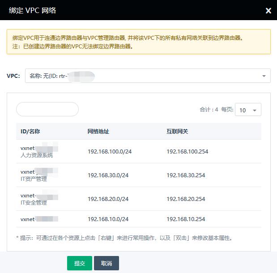The height and width of the screenshot is (273, 277).
Task: Click the search box above the table
Action: click(x=47, y=109)
